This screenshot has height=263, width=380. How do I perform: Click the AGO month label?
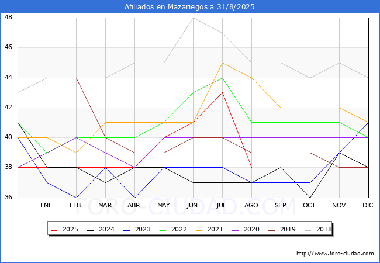(251, 206)
